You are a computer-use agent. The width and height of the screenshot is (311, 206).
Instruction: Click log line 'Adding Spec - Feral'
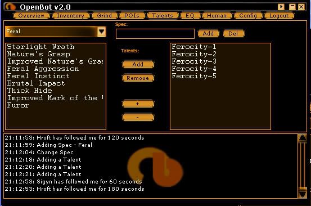[48, 145]
